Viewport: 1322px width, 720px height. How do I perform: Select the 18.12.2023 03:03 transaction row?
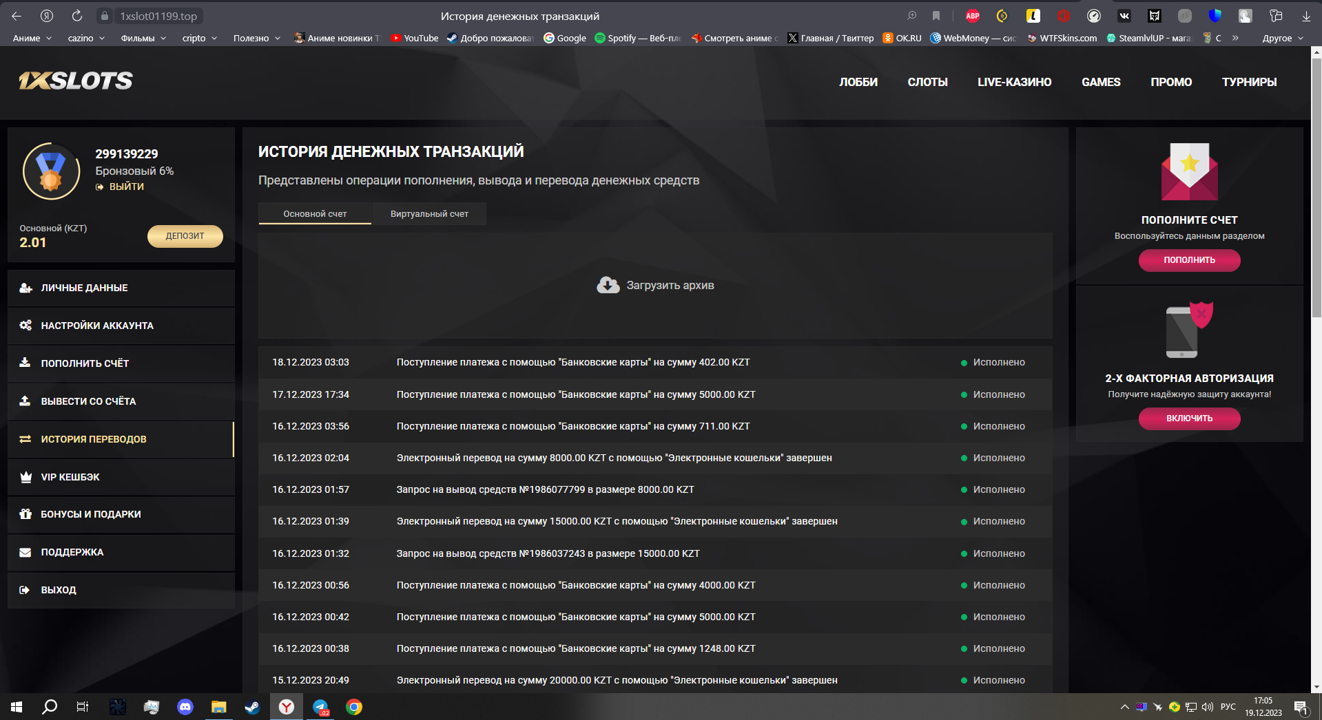(655, 363)
